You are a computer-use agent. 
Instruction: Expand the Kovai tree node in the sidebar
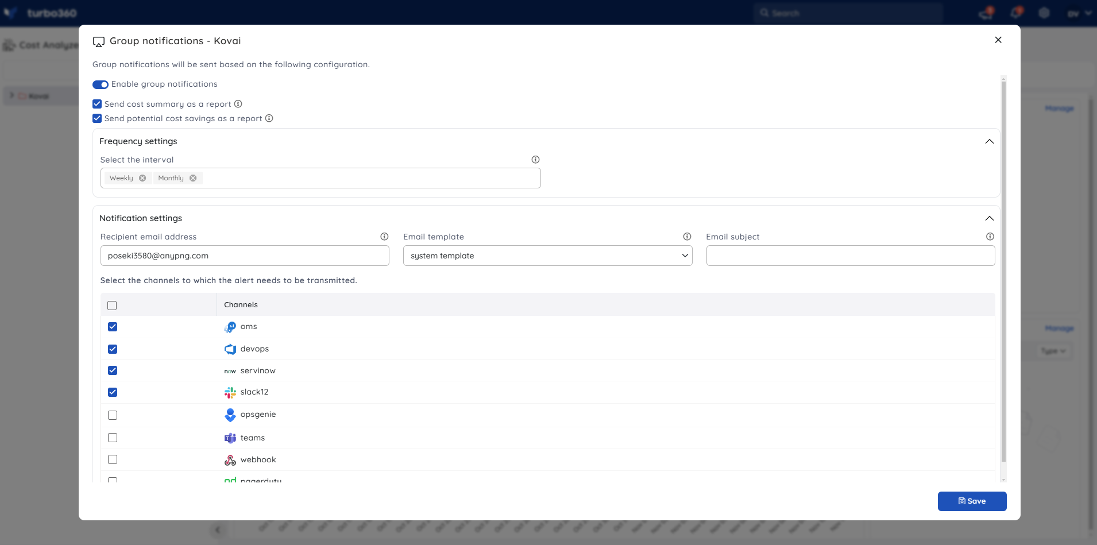[x=11, y=95]
